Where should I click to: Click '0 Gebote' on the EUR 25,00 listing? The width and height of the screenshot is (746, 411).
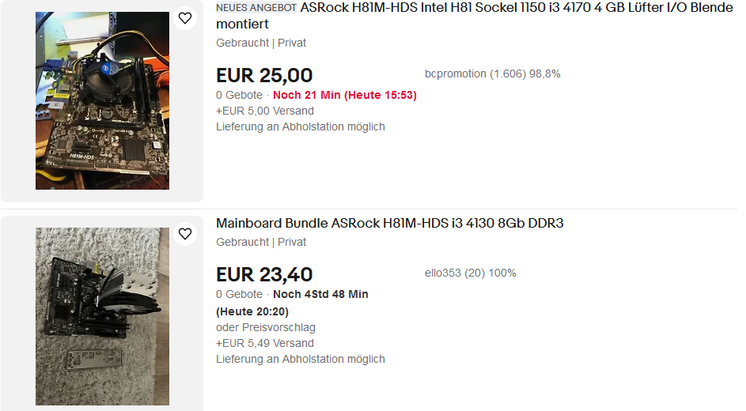239,95
